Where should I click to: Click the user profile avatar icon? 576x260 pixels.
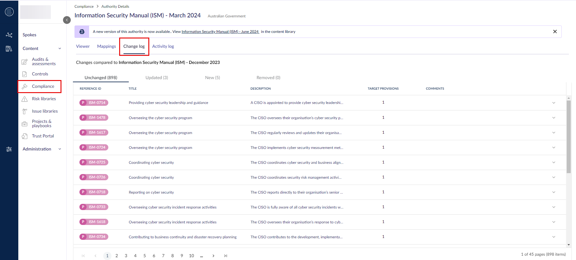(x=9, y=12)
